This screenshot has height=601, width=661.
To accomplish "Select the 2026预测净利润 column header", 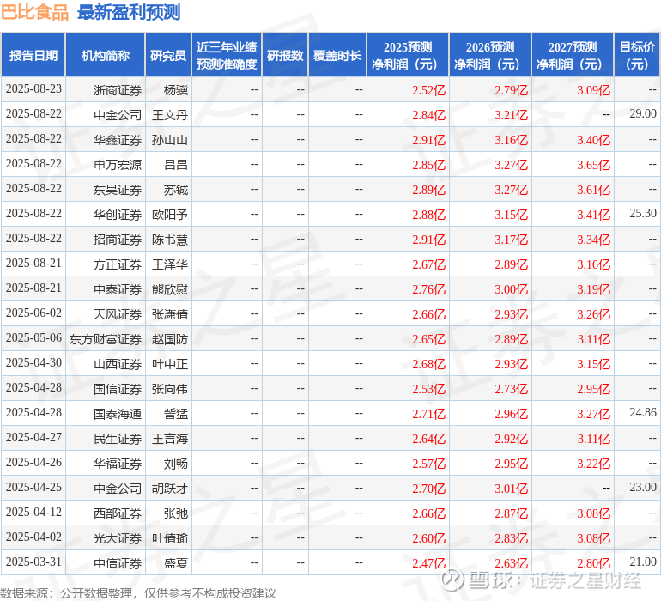I will point(490,55).
